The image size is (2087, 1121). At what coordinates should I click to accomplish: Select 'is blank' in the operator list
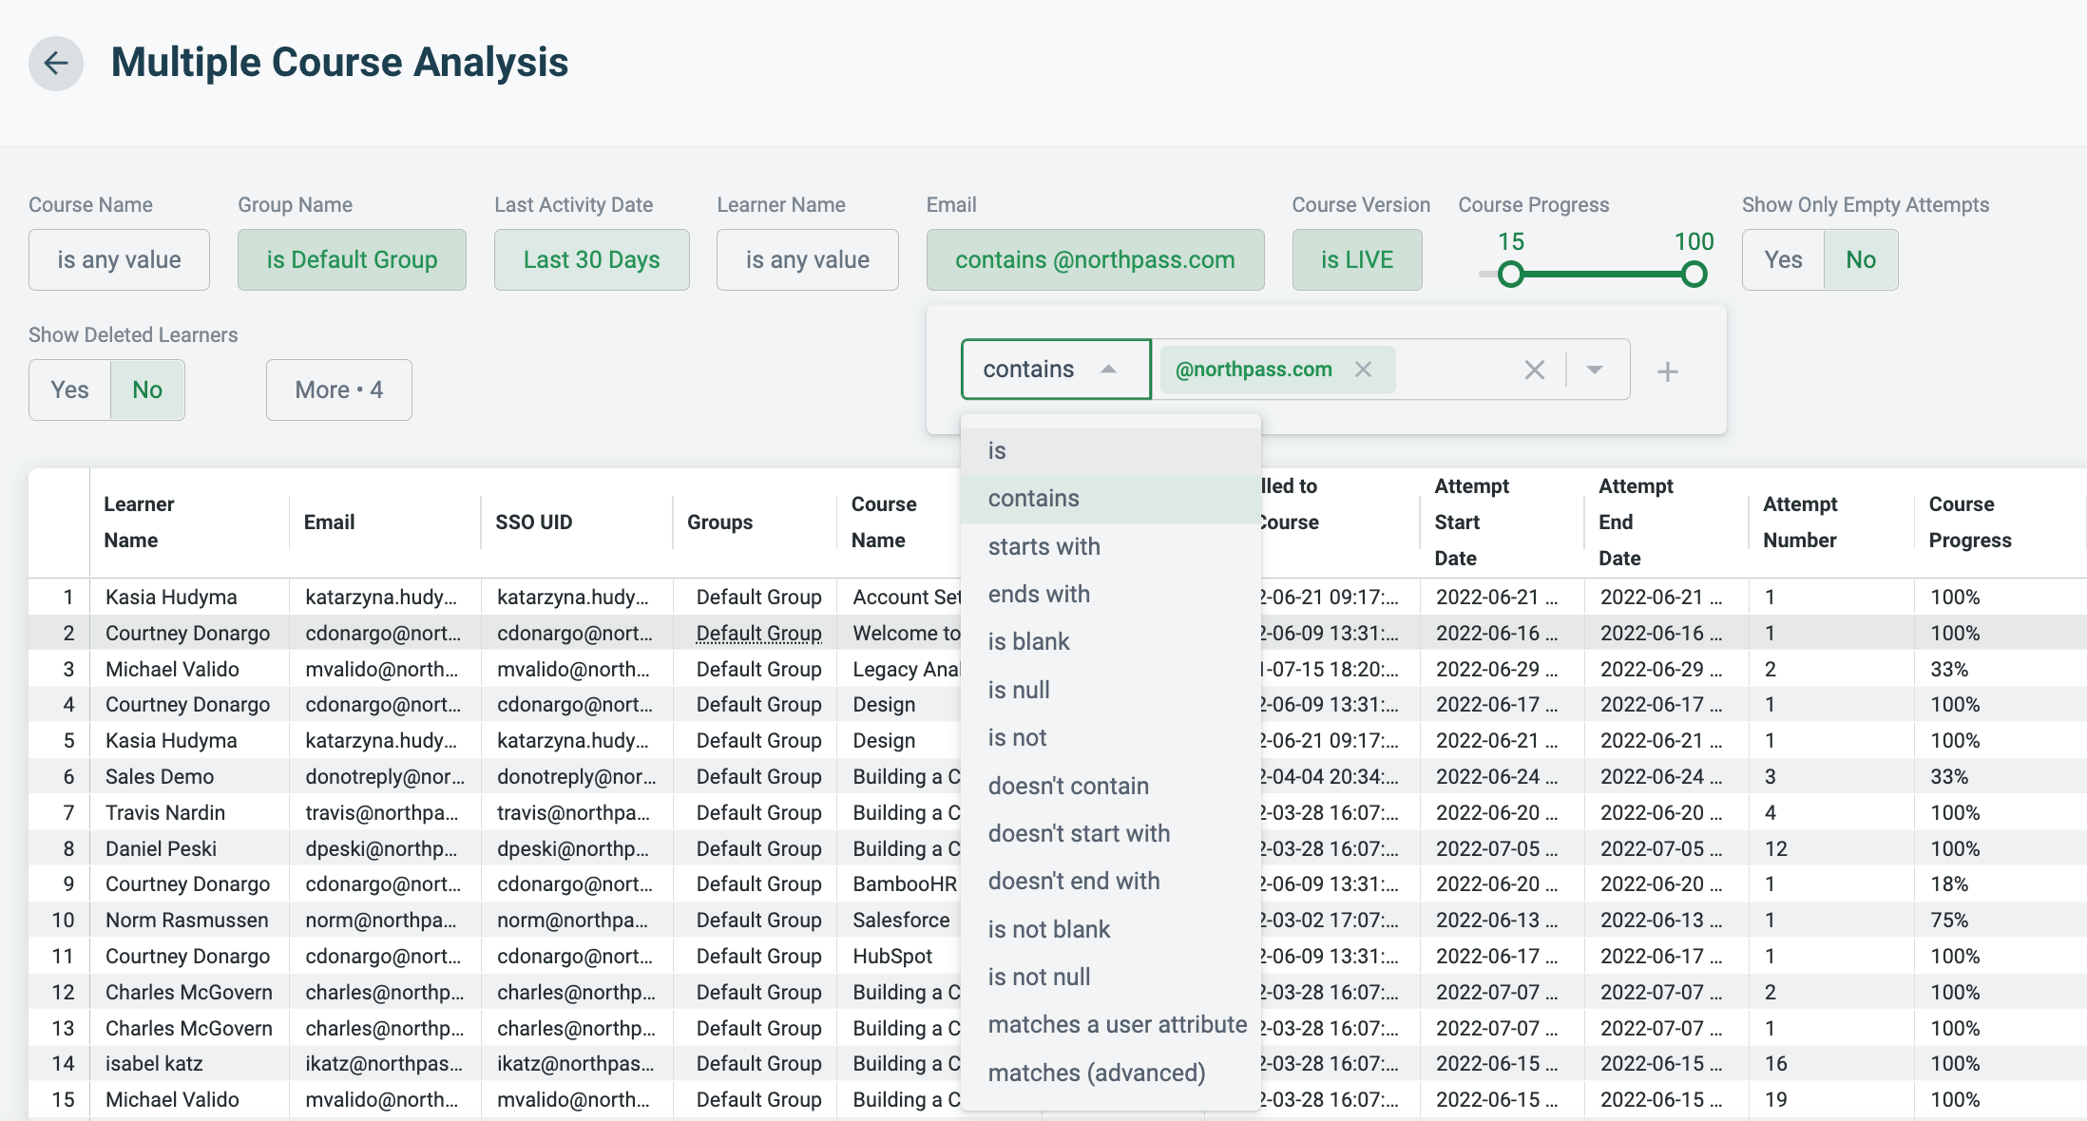pyautogui.click(x=1029, y=641)
